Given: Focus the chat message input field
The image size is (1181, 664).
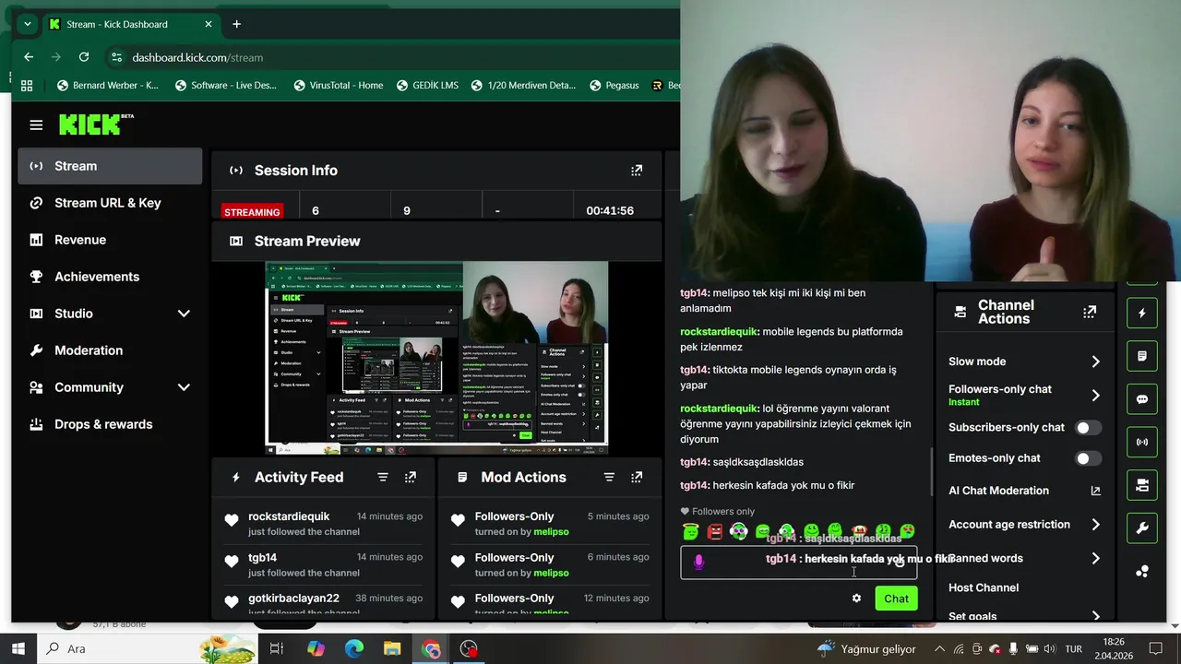Looking at the screenshot, I should (798, 562).
